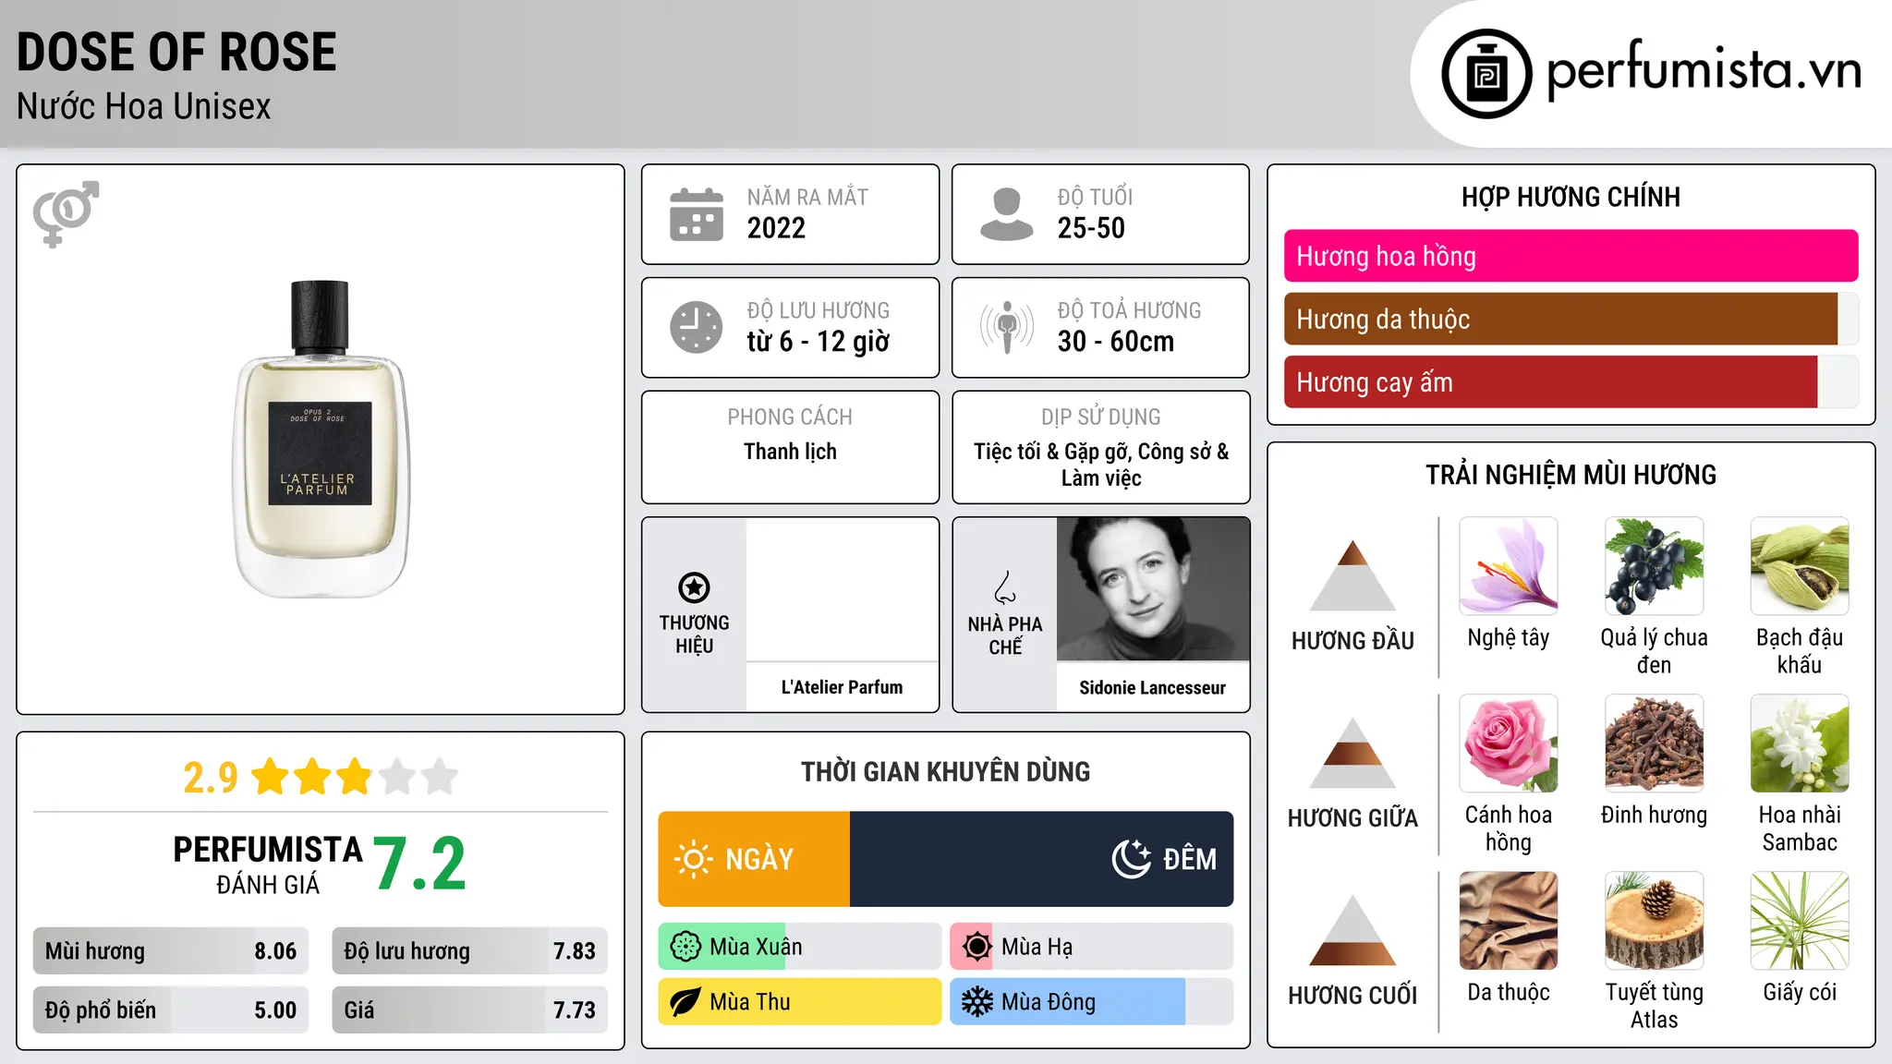1892x1064 pixels.
Task: Click the Sidonie Lancesseur perfumer name
Action: click(x=1152, y=688)
